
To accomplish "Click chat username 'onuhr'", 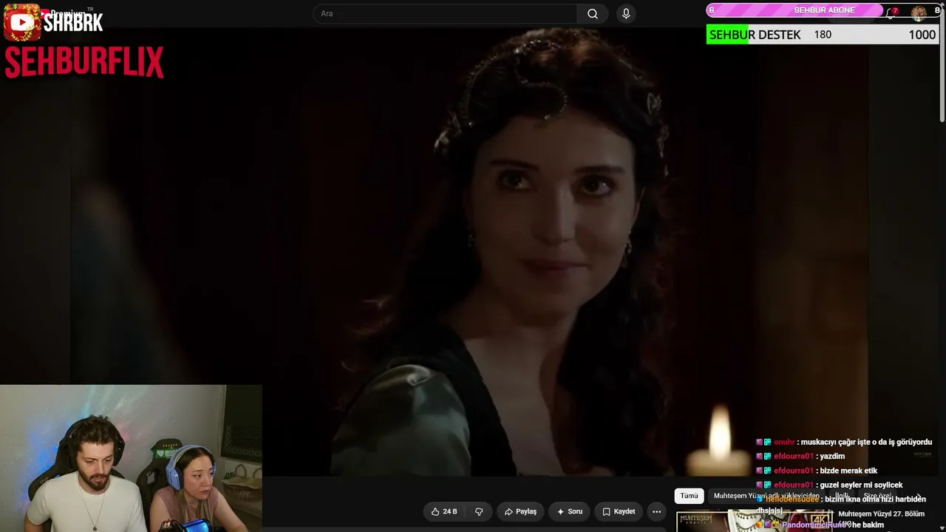I will 784,442.
